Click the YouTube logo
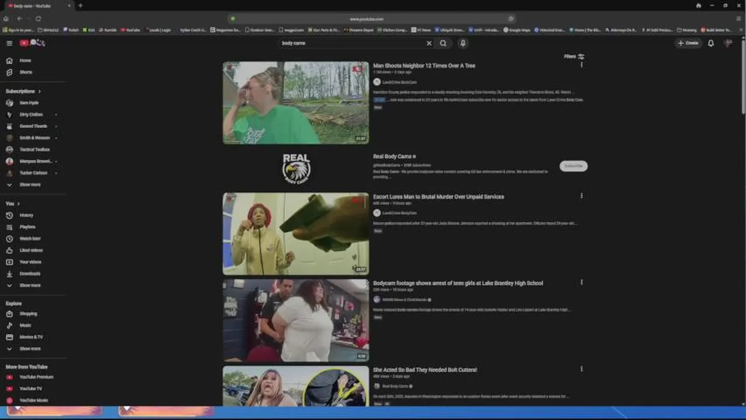746x420 pixels. coord(32,43)
